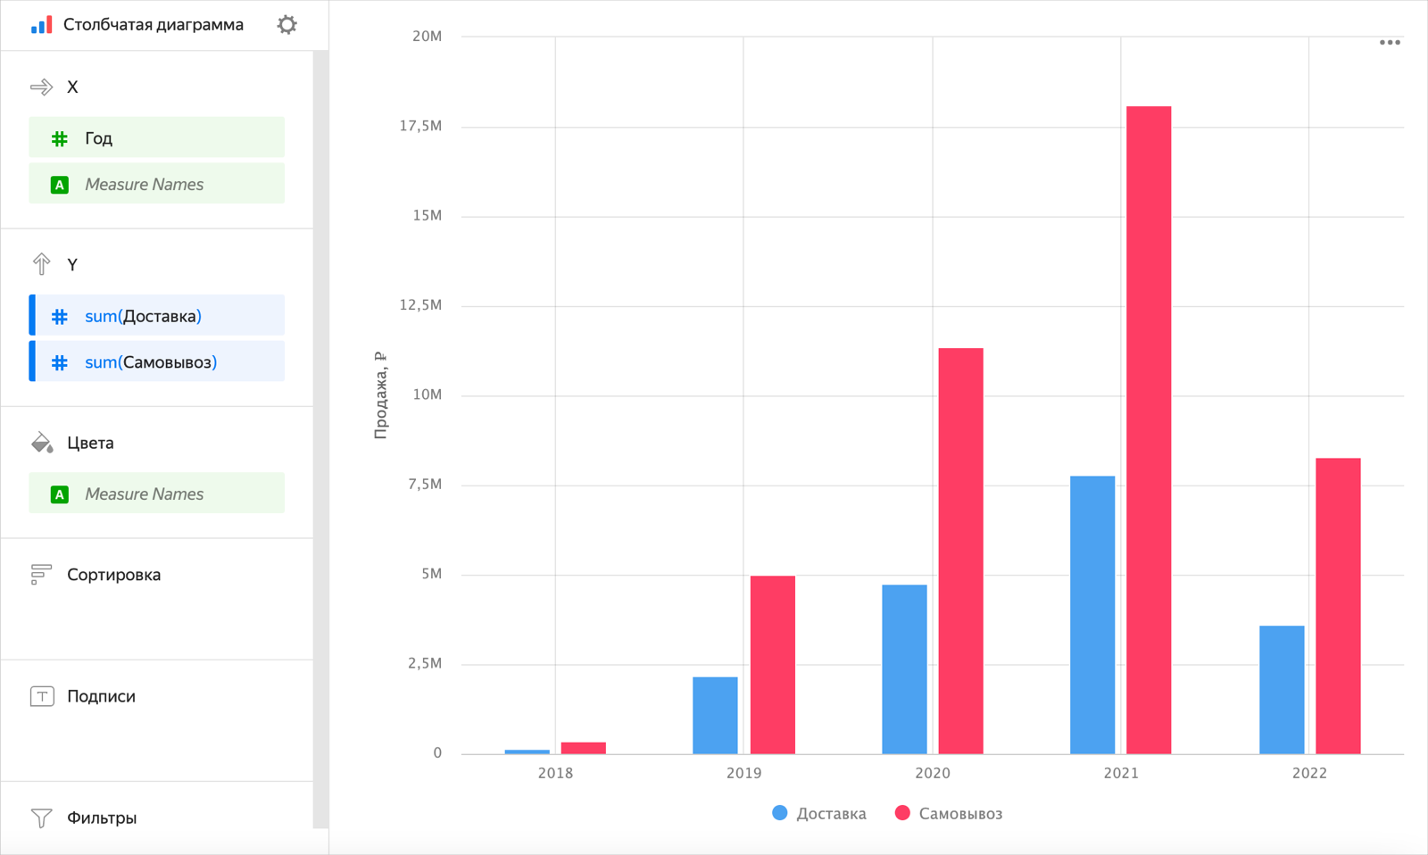This screenshot has width=1428, height=855.
Task: Click the arrow icon next to the X section
Action: click(41, 86)
